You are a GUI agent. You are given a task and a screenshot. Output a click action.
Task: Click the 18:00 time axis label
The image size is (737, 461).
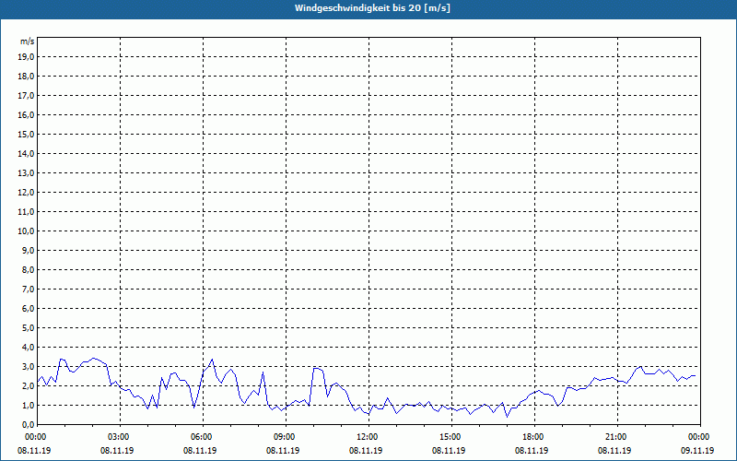(x=535, y=437)
